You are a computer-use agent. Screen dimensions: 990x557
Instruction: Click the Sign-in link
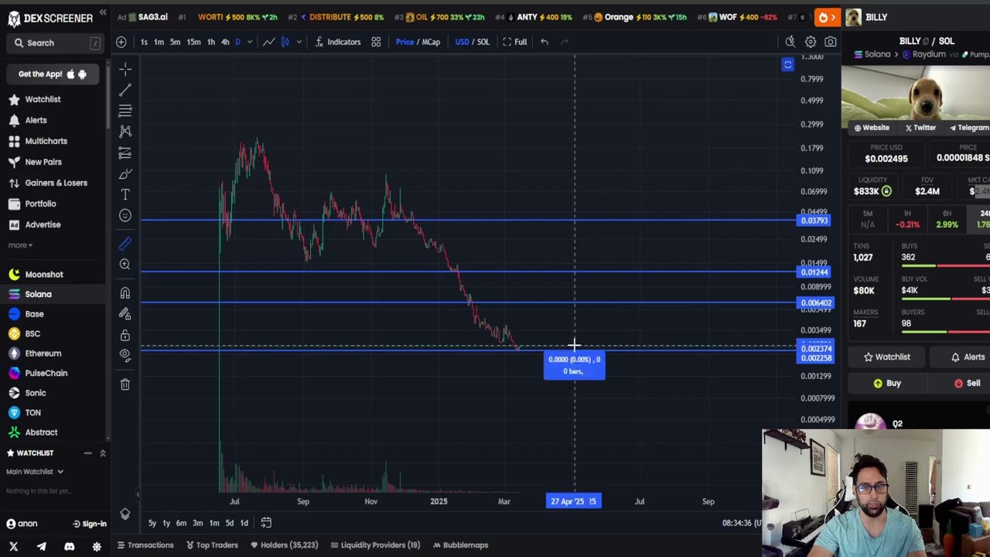[x=89, y=525]
